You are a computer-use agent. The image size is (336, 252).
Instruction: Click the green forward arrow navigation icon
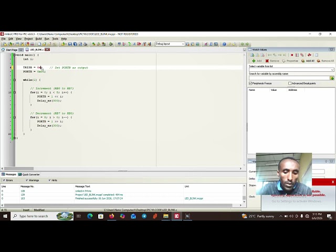[x=247, y=44]
